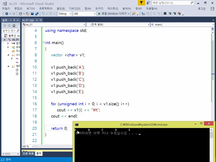This screenshot has height=162, width=216.
Task: Open the debugger target dropdown arrow
Action: click(129, 14)
